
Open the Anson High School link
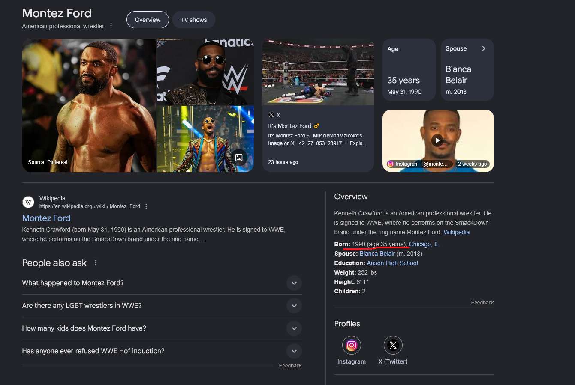click(x=392, y=263)
